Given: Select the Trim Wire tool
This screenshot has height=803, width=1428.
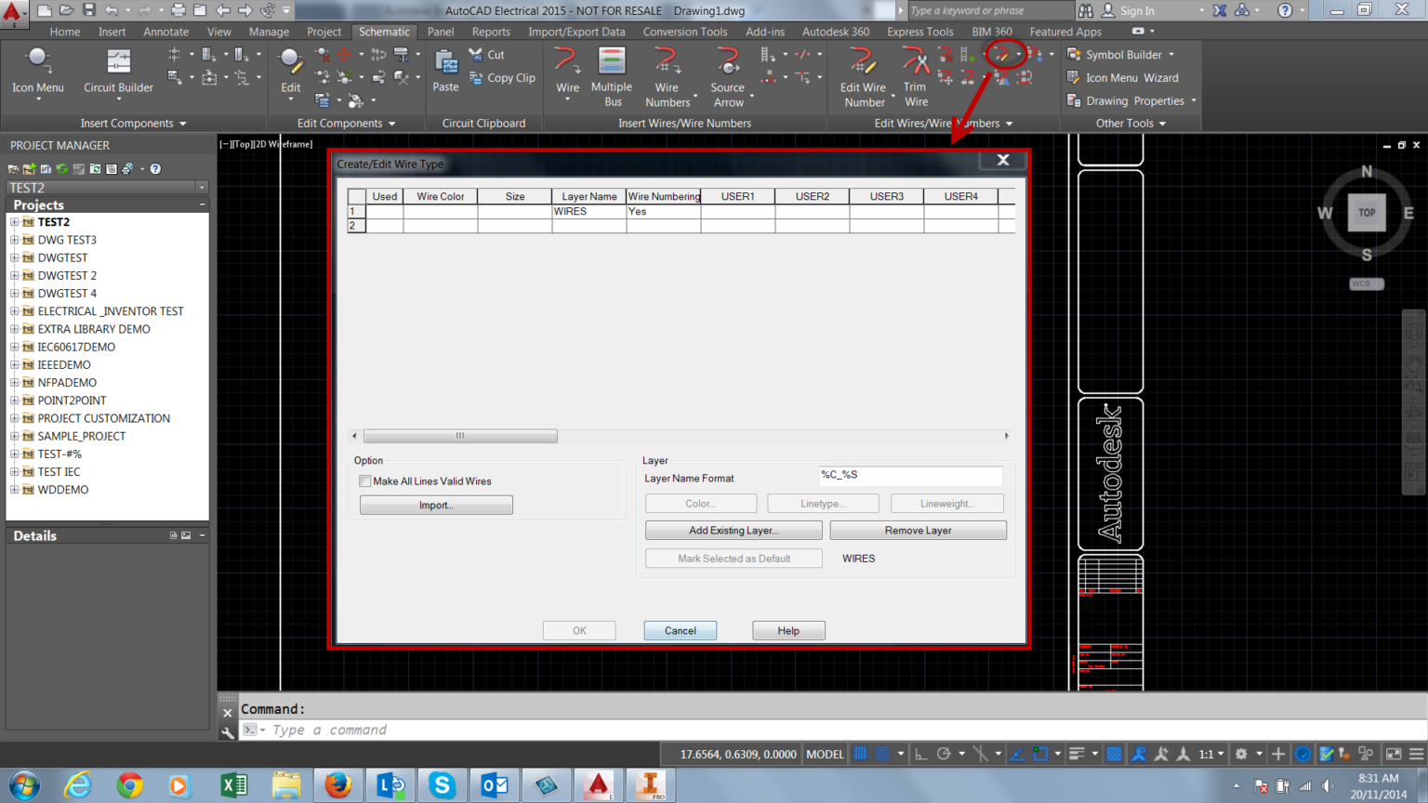Looking at the screenshot, I should pyautogui.click(x=915, y=74).
